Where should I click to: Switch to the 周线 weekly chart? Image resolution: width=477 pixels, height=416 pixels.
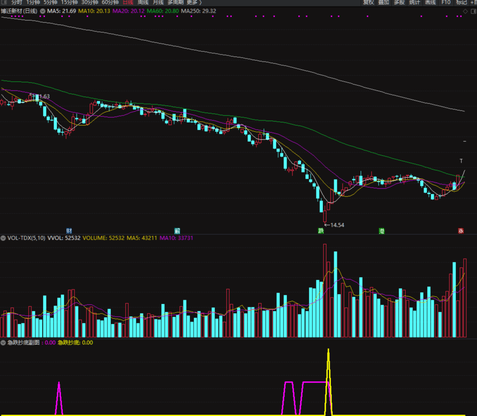[143, 3]
